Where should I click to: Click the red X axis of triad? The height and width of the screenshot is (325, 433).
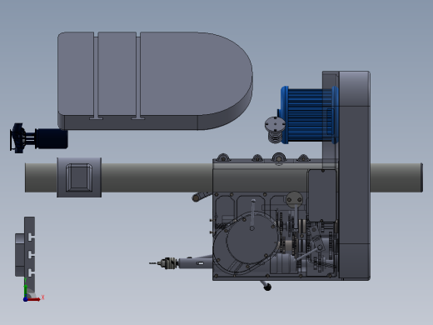[x=35, y=299]
